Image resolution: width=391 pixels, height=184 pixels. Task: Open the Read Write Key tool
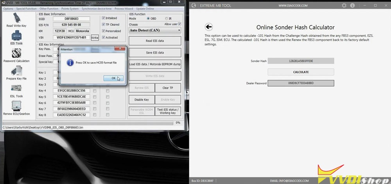(x=16, y=20)
